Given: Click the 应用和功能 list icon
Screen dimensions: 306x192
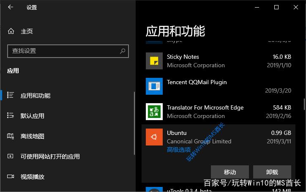Looking at the screenshot, I should 10,95.
